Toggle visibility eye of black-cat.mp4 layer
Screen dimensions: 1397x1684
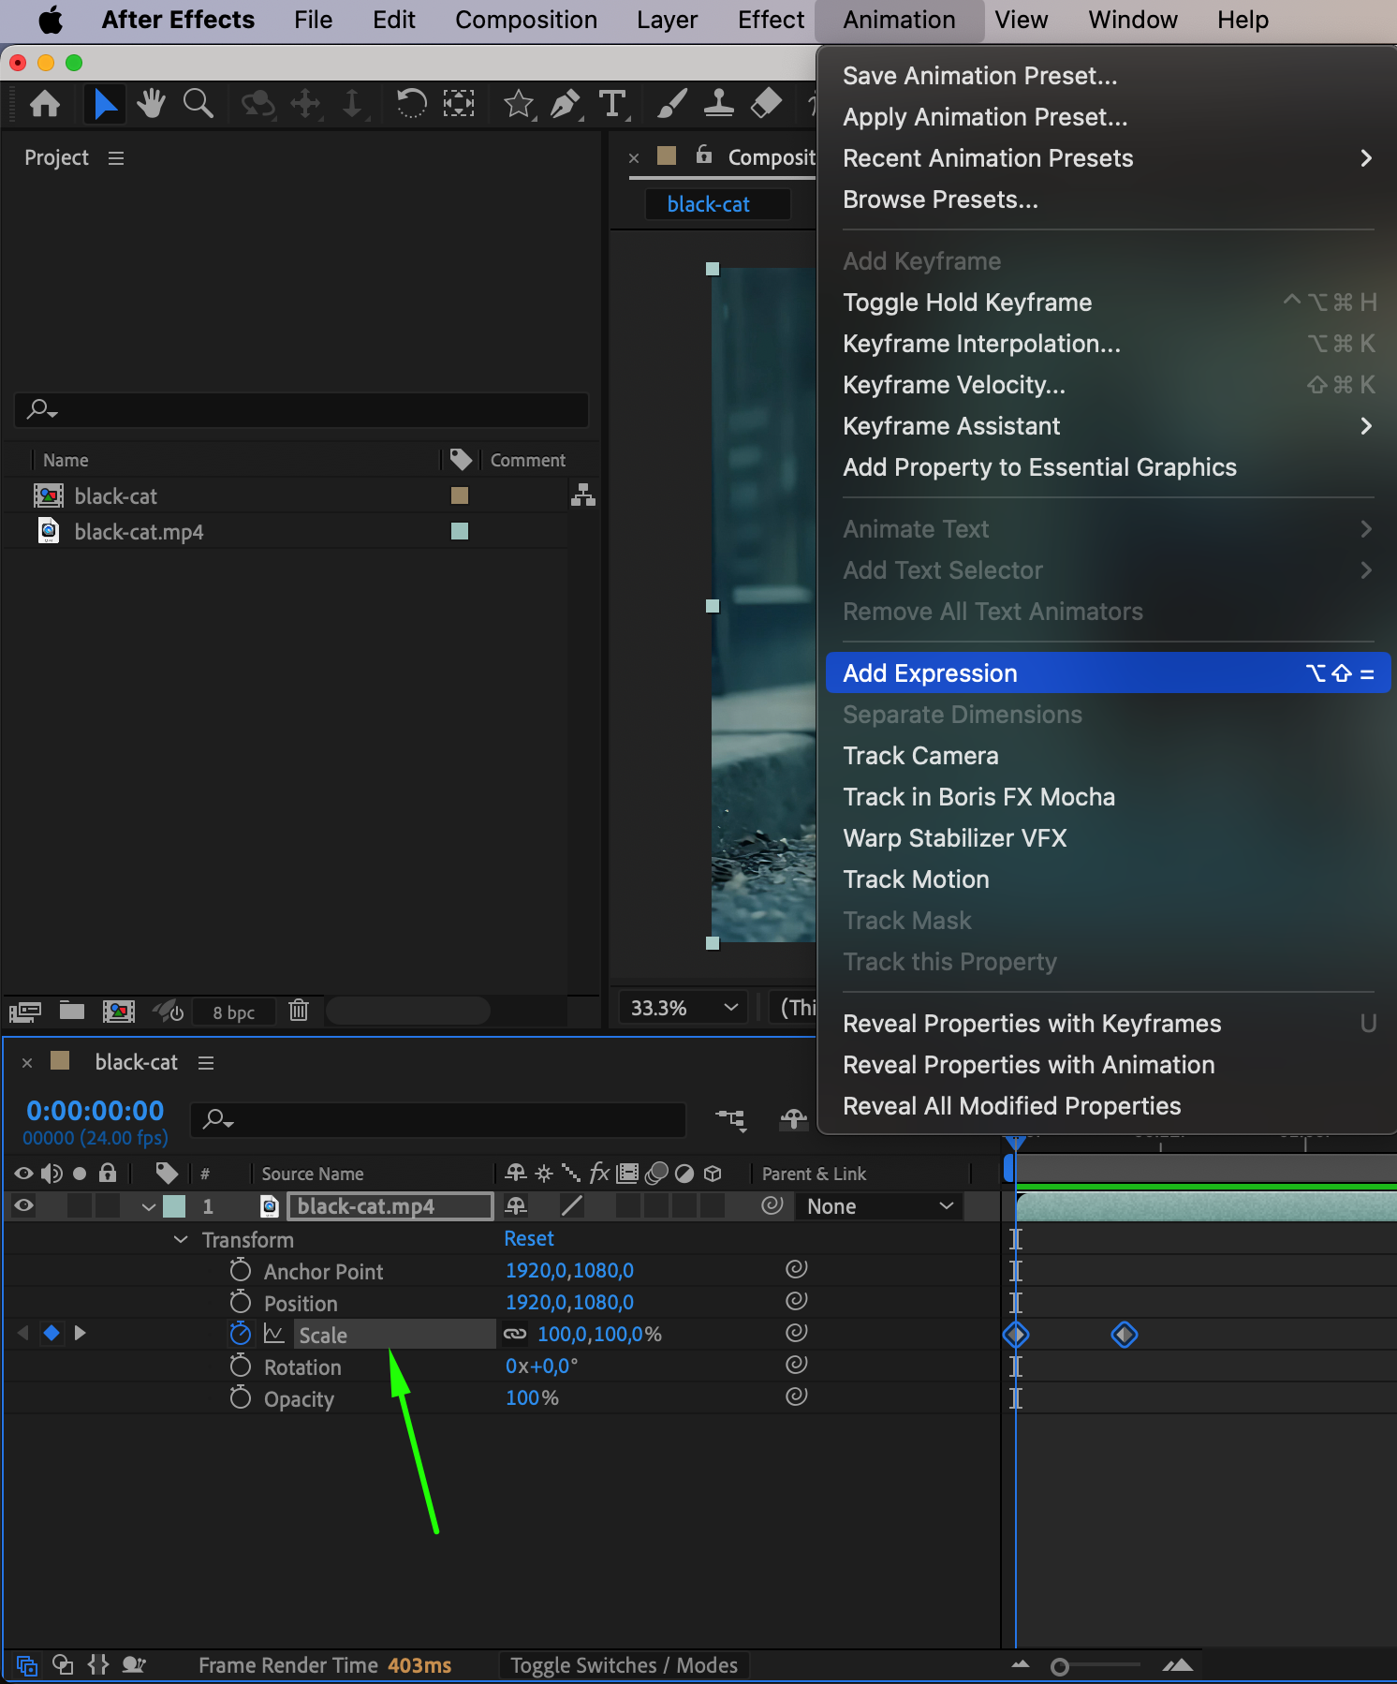point(23,1205)
